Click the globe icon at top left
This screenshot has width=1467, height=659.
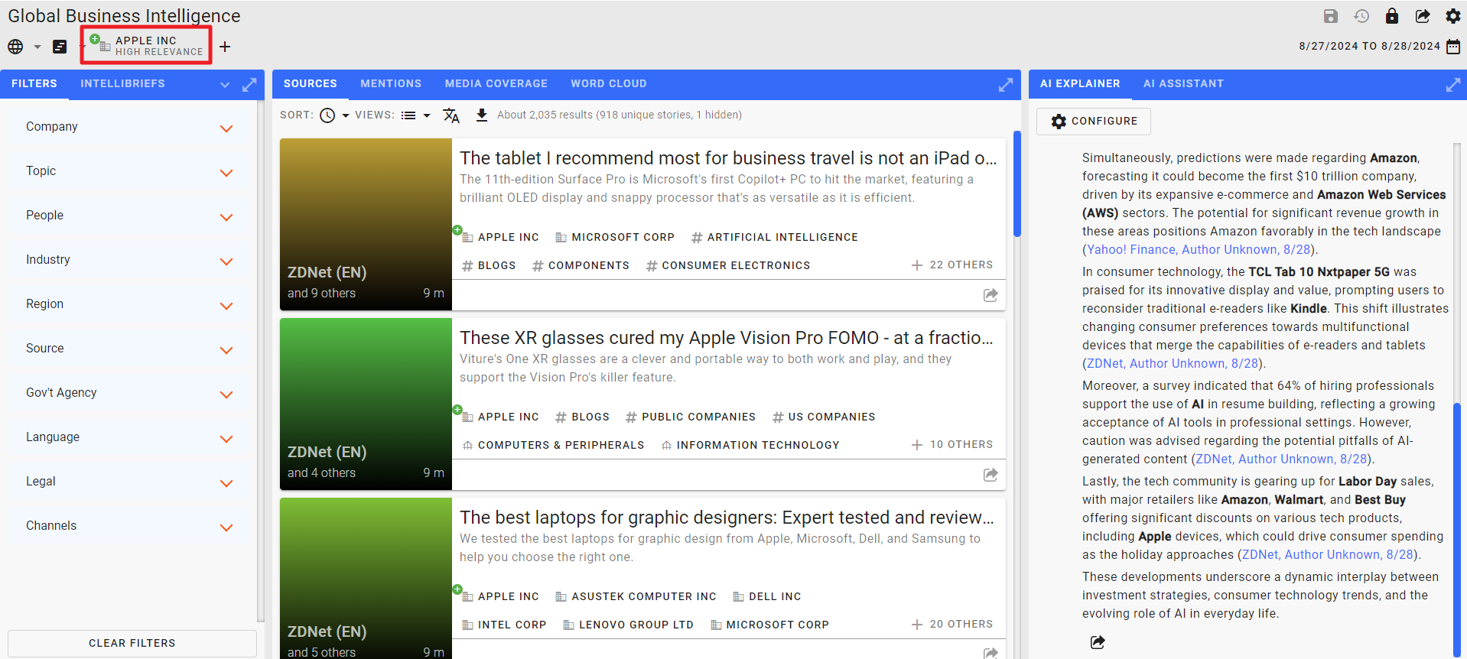[x=15, y=47]
